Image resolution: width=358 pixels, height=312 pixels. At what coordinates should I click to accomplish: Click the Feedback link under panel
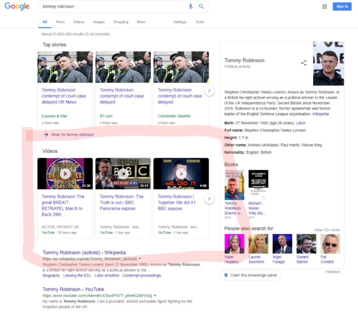coord(333,272)
